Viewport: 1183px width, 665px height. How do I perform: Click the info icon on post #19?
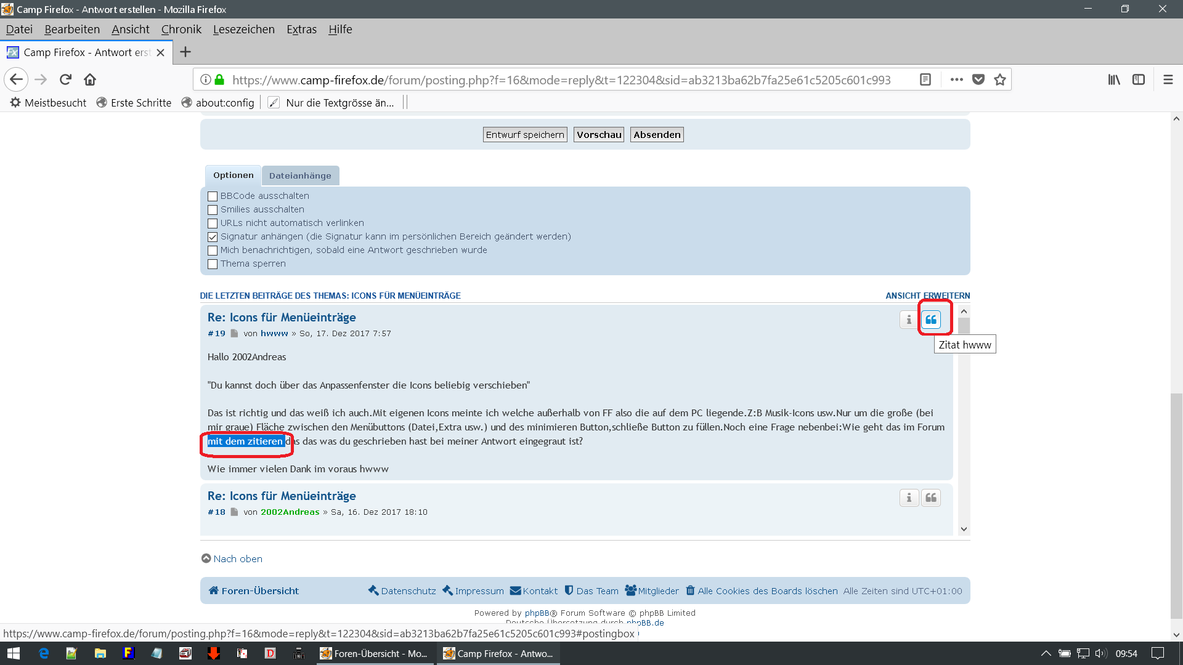pyautogui.click(x=908, y=320)
